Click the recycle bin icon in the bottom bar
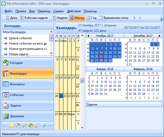This screenshot has width=164, height=137. pos(44,126)
